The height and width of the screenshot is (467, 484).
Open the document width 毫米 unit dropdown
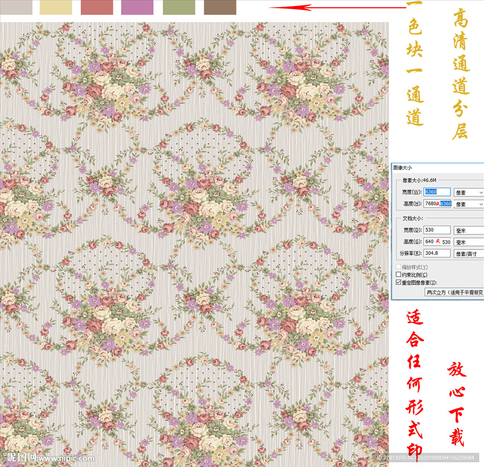pos(469,230)
